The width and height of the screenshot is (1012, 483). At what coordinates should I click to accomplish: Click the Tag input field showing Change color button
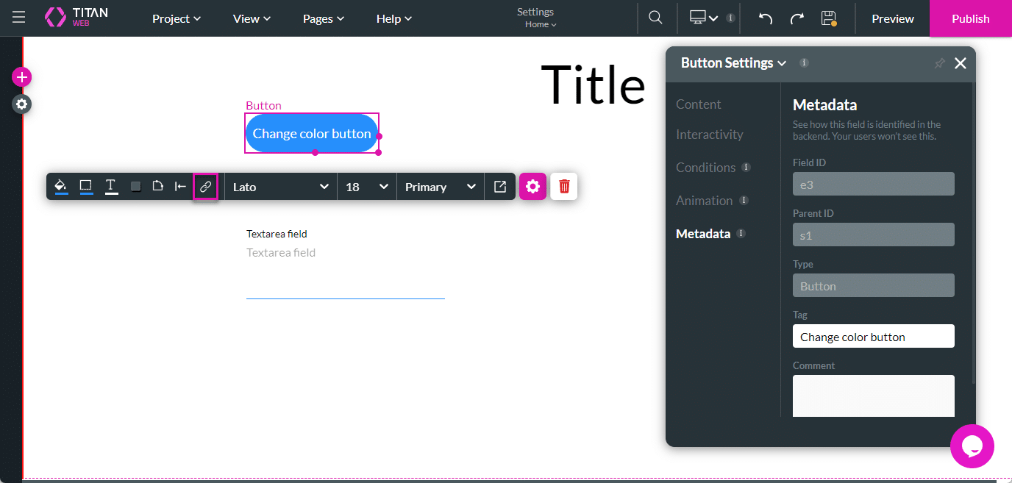873,336
